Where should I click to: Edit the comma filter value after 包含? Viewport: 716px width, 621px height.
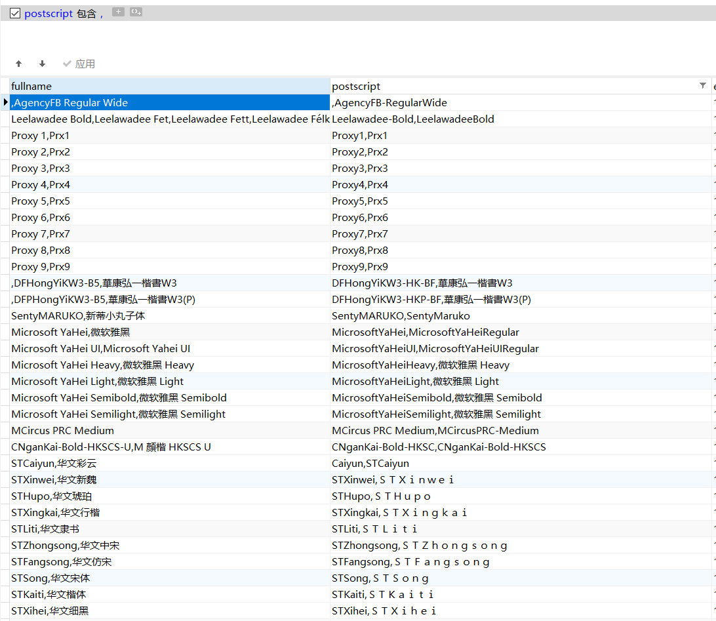102,14
